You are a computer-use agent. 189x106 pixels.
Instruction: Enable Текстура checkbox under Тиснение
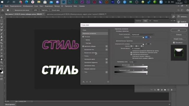84,43
